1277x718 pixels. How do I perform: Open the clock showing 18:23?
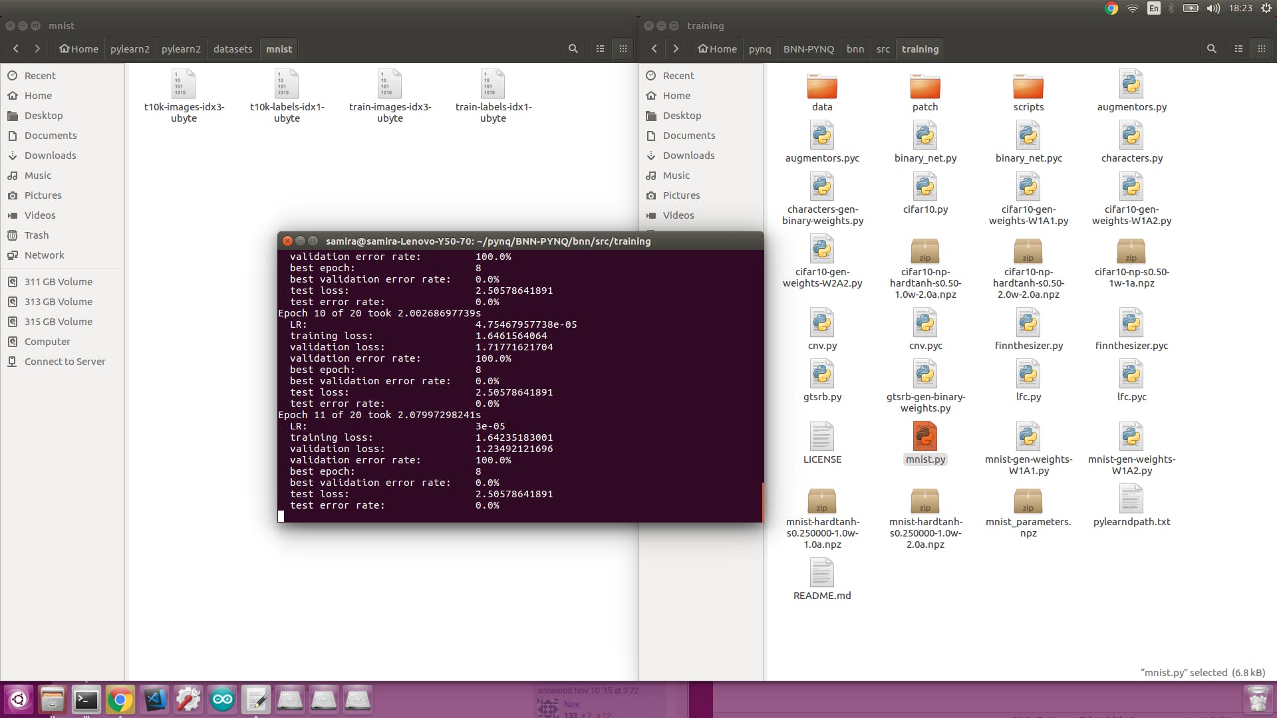1240,8
